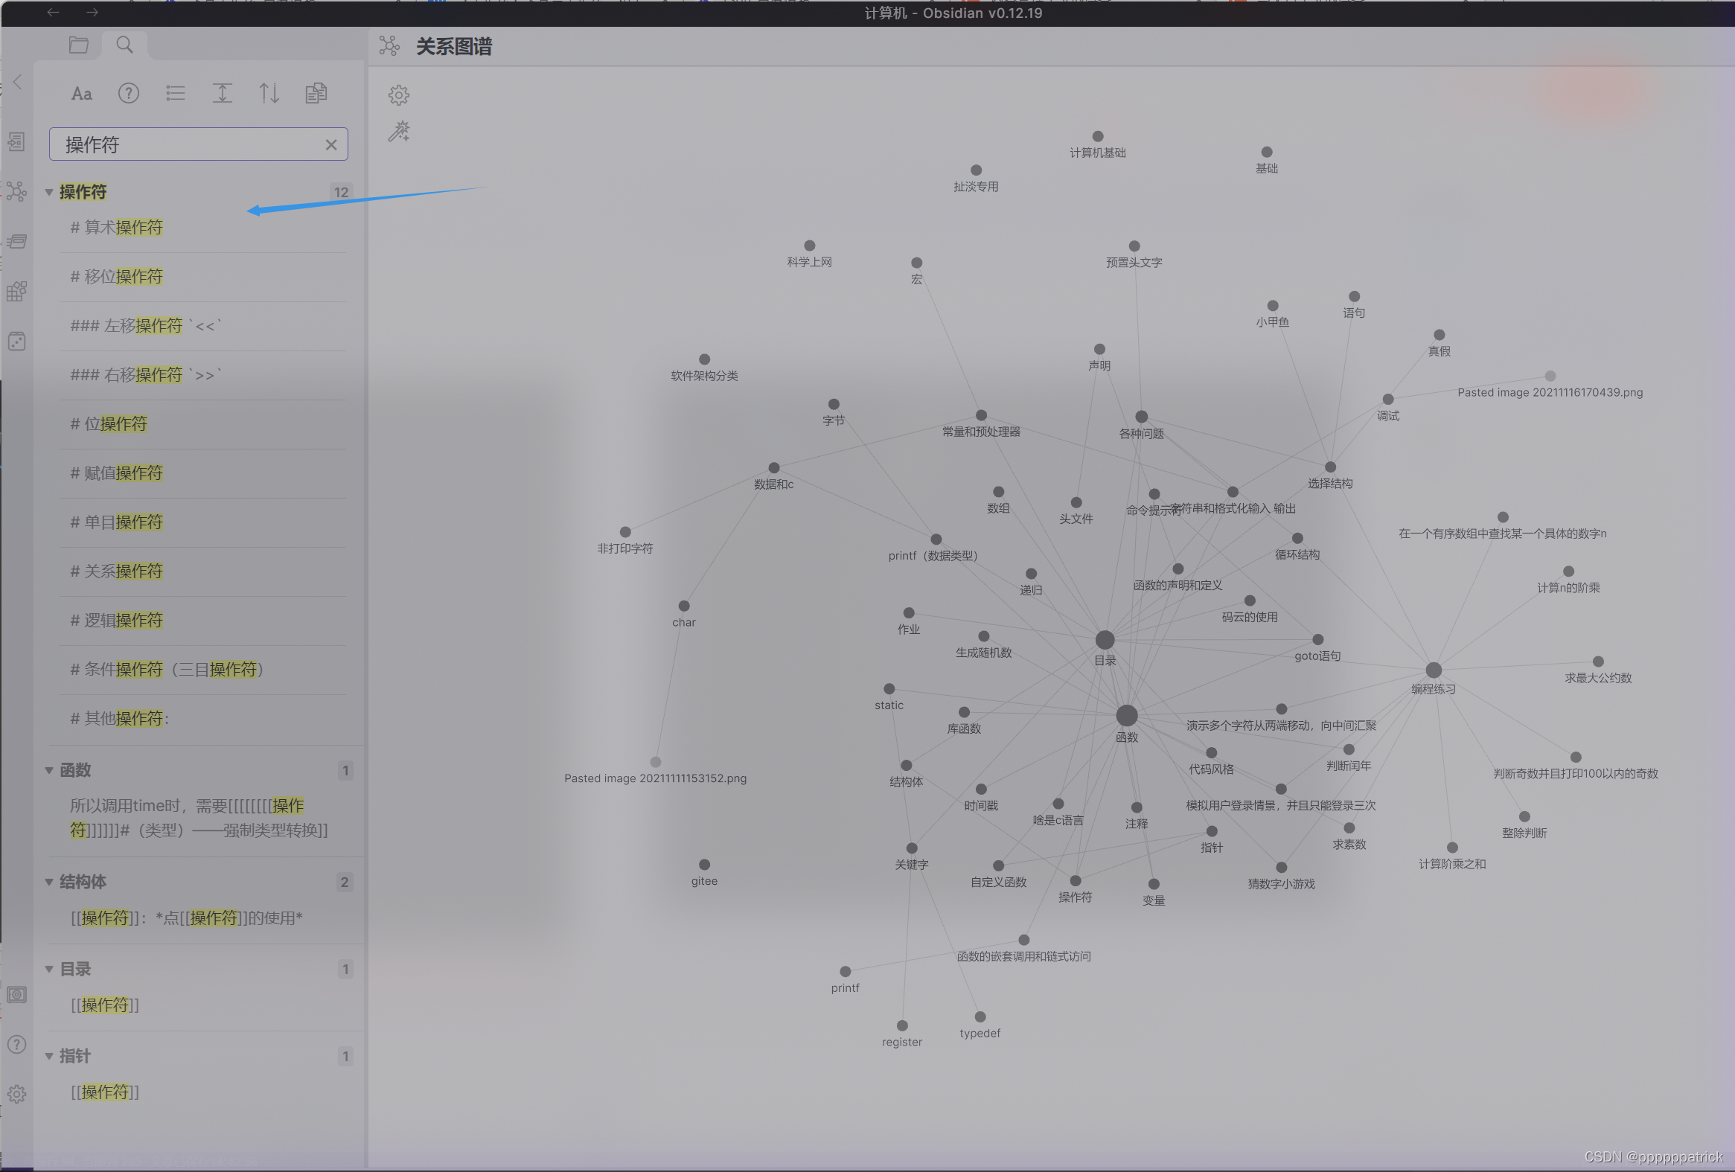This screenshot has width=1735, height=1172.
Task: Collapse the 结构体 results group
Action: click(49, 883)
